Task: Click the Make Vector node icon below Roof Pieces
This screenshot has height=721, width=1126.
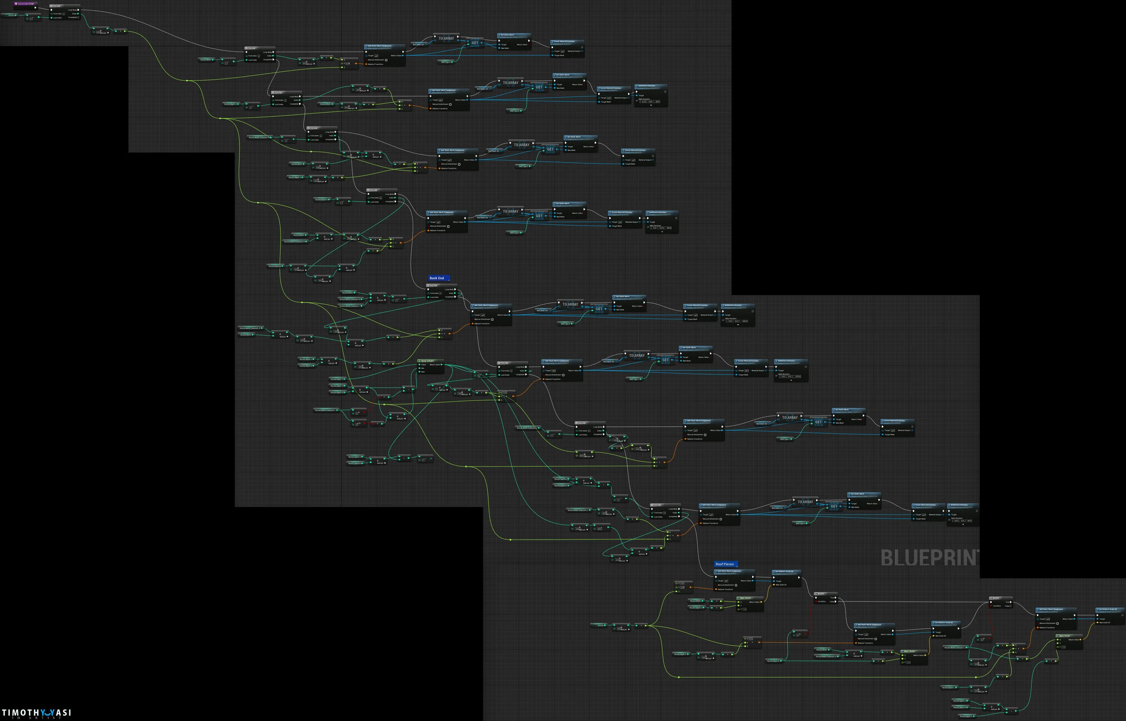Action: (x=739, y=598)
